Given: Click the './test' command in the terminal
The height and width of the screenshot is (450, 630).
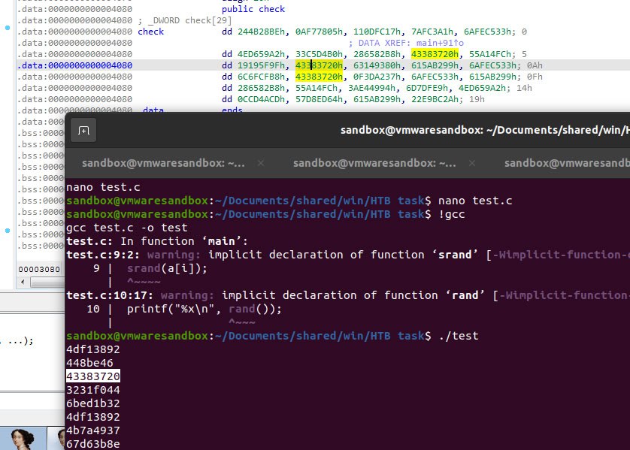Looking at the screenshot, I should (x=459, y=336).
